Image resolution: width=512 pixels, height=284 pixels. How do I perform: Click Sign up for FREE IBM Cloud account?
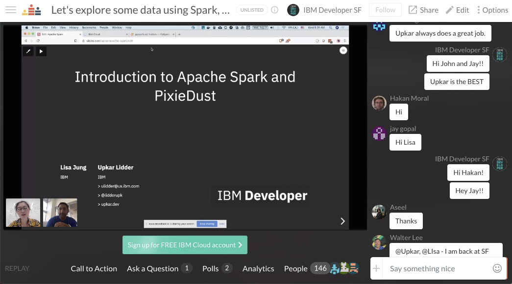185,245
